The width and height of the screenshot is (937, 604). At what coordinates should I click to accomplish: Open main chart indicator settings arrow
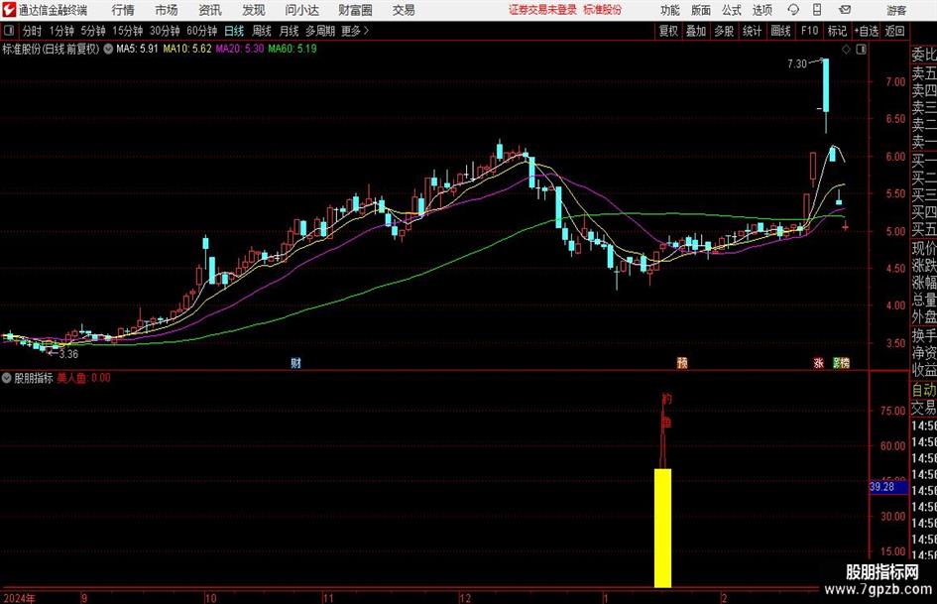[108, 49]
